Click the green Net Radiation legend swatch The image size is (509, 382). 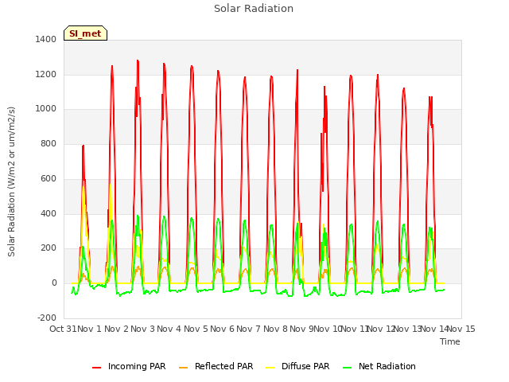(348, 367)
